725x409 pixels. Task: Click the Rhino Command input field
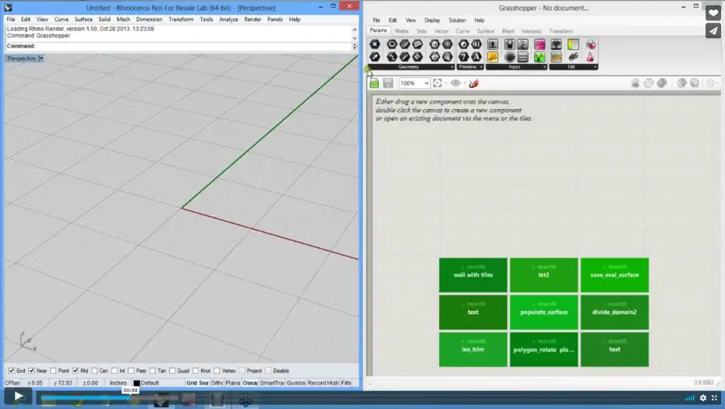194,46
